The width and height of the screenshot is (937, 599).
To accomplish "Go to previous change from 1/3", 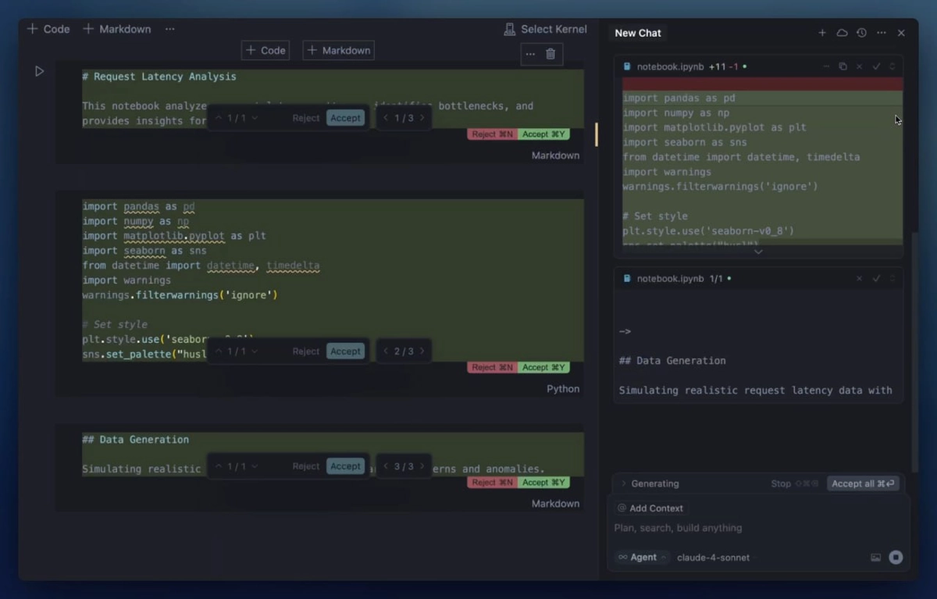I will point(386,118).
